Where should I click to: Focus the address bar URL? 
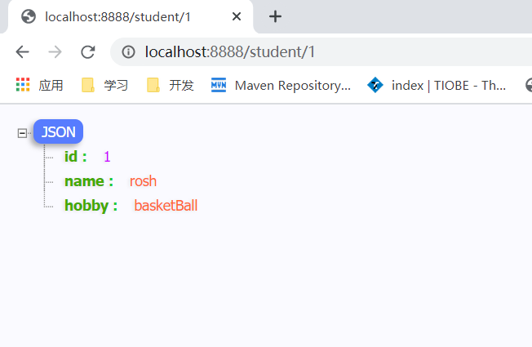pyautogui.click(x=230, y=52)
